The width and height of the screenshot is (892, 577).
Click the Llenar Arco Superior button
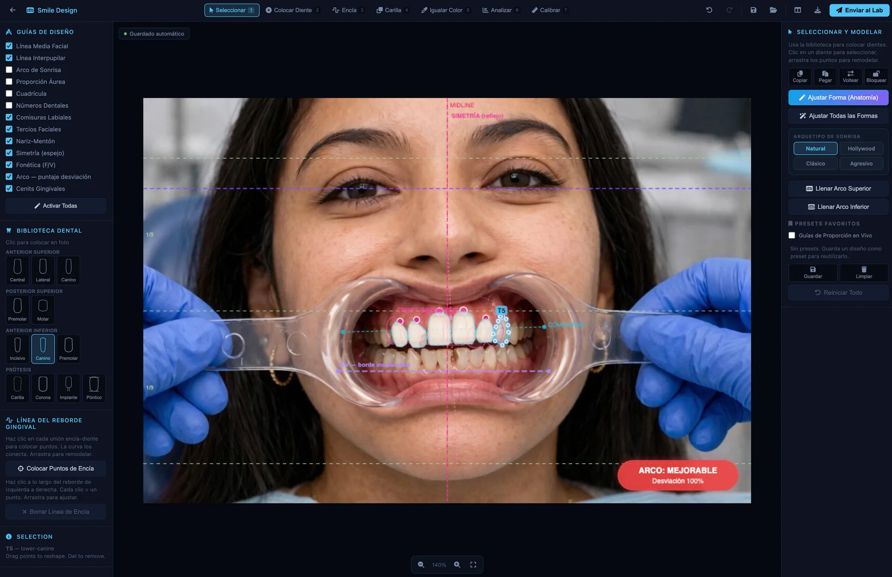tap(838, 188)
